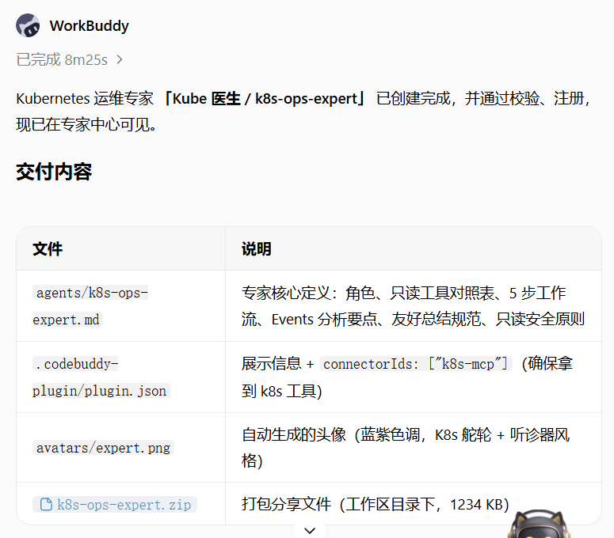The height and width of the screenshot is (538, 614).
Task: Click the WorkBuddy avatar icon
Action: click(28, 26)
